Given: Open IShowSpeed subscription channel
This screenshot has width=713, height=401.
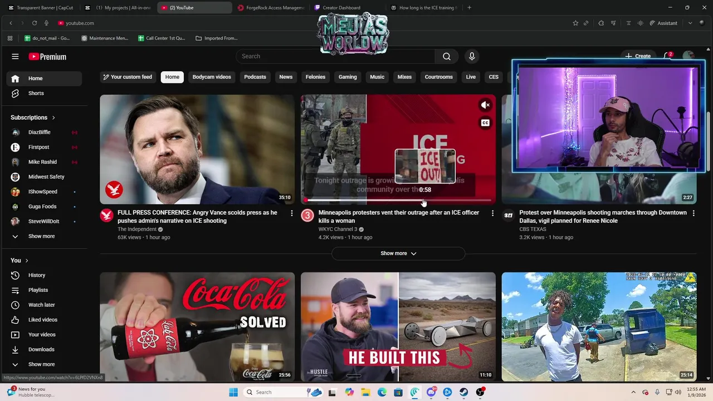Looking at the screenshot, I should click(44, 192).
